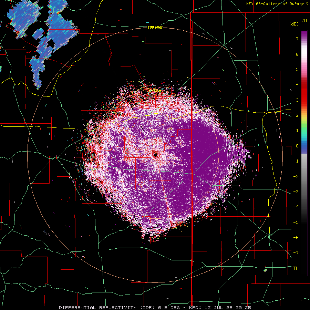Click the 6 value on the color scale

click(297, 54)
